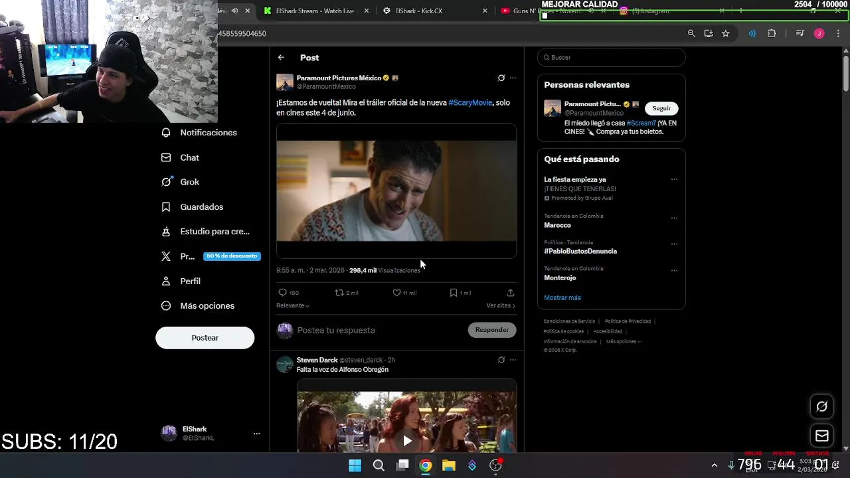Click Grok icon on Steven Darck reply

pos(501,360)
